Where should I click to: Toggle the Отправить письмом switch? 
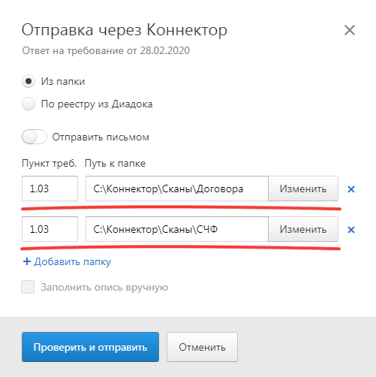(35, 137)
